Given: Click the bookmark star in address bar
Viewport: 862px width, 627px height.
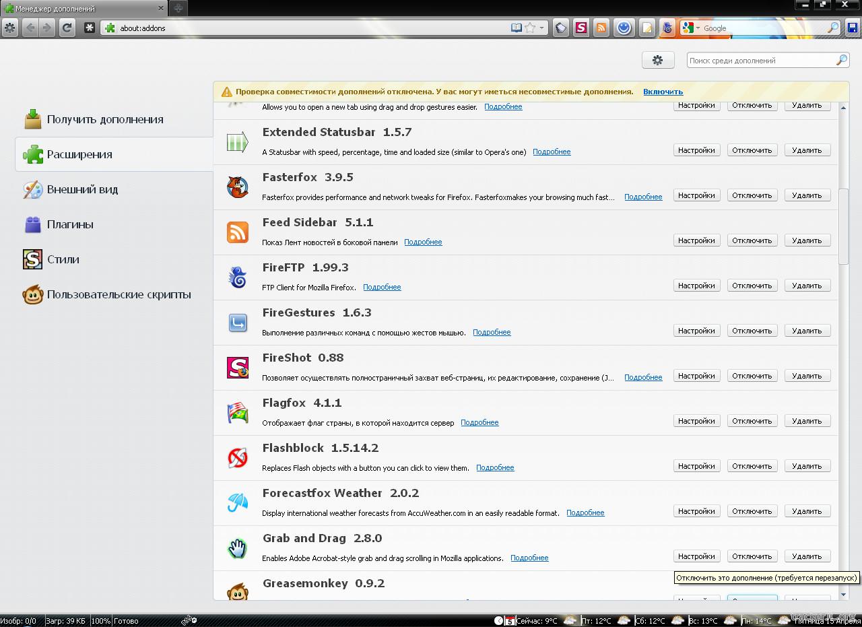Looking at the screenshot, I should [x=530, y=28].
